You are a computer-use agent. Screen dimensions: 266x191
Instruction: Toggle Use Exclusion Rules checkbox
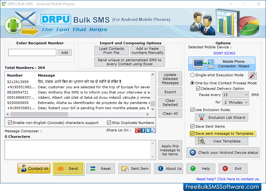(192, 110)
